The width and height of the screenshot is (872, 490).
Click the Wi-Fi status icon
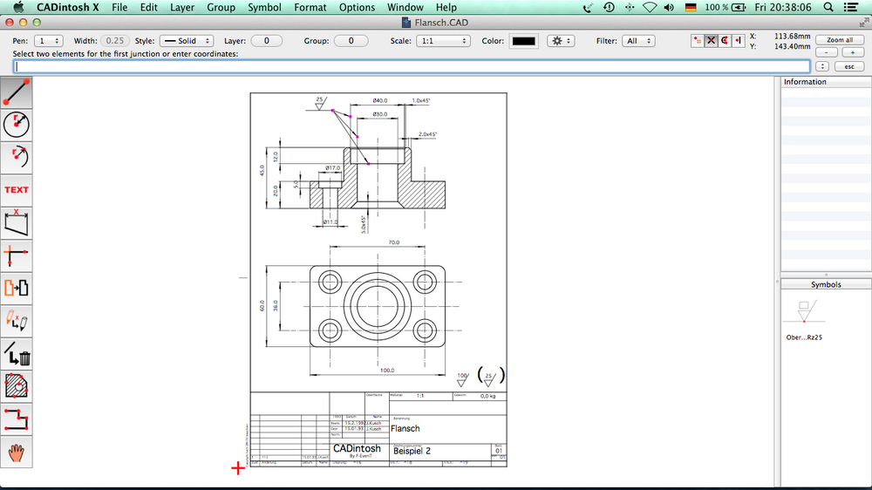pyautogui.click(x=649, y=7)
